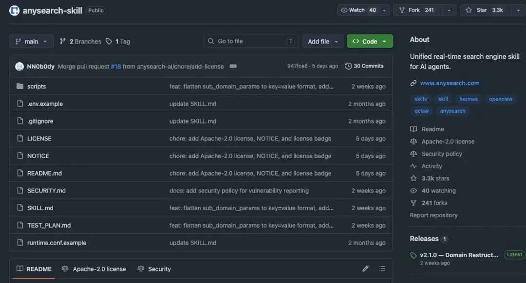
Task: Click the anysearch-skill repository avatar icon
Action: point(14,10)
